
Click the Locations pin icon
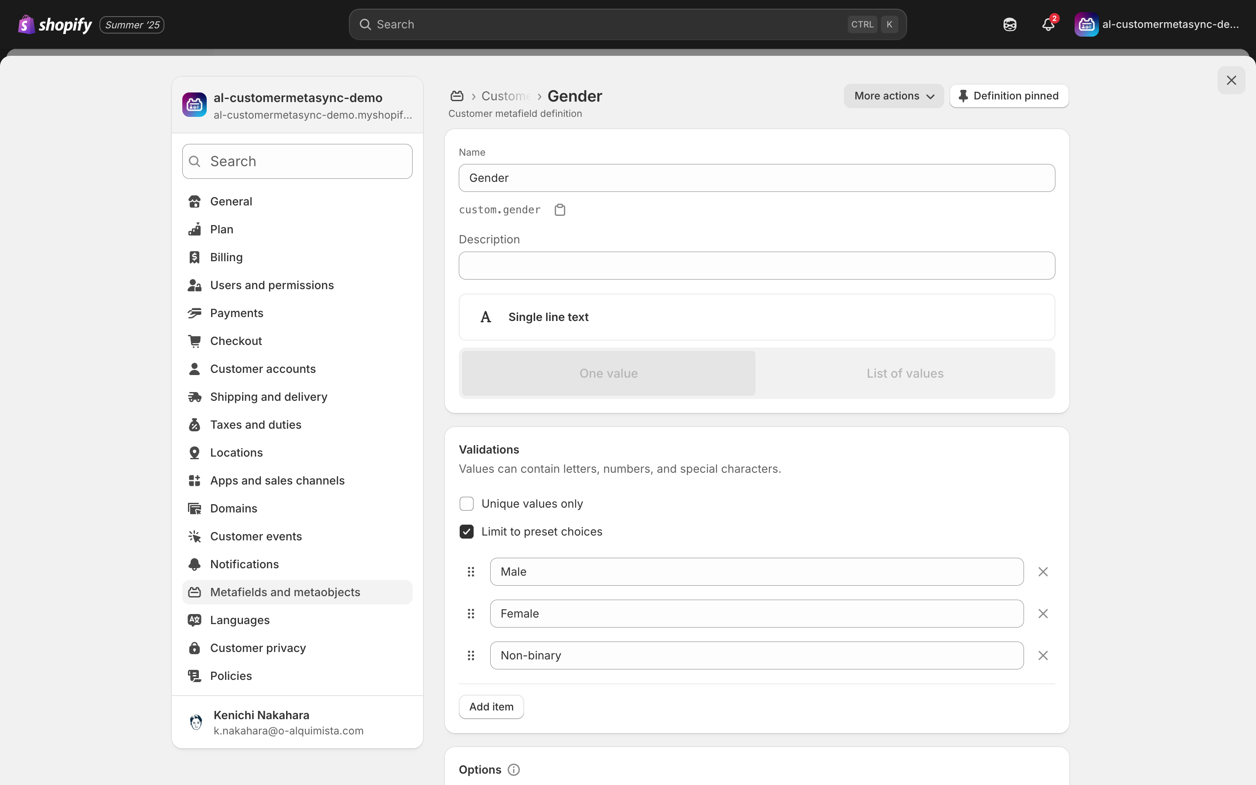(x=195, y=453)
